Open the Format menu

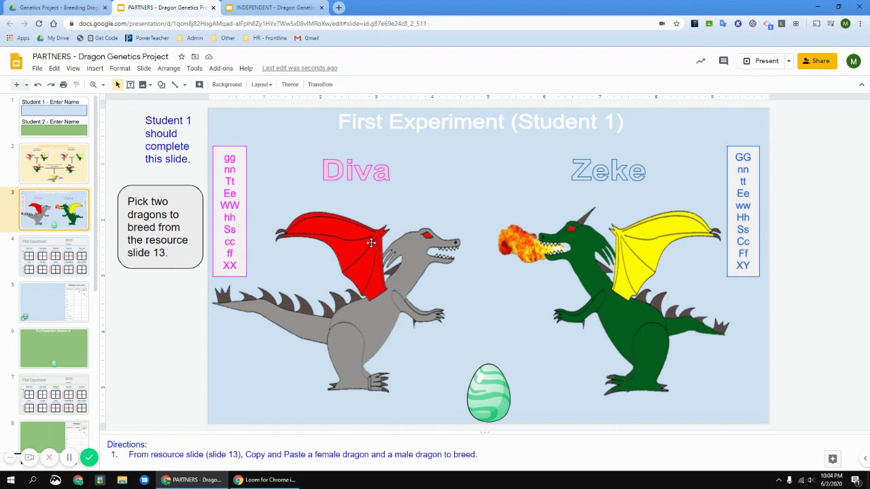(120, 68)
